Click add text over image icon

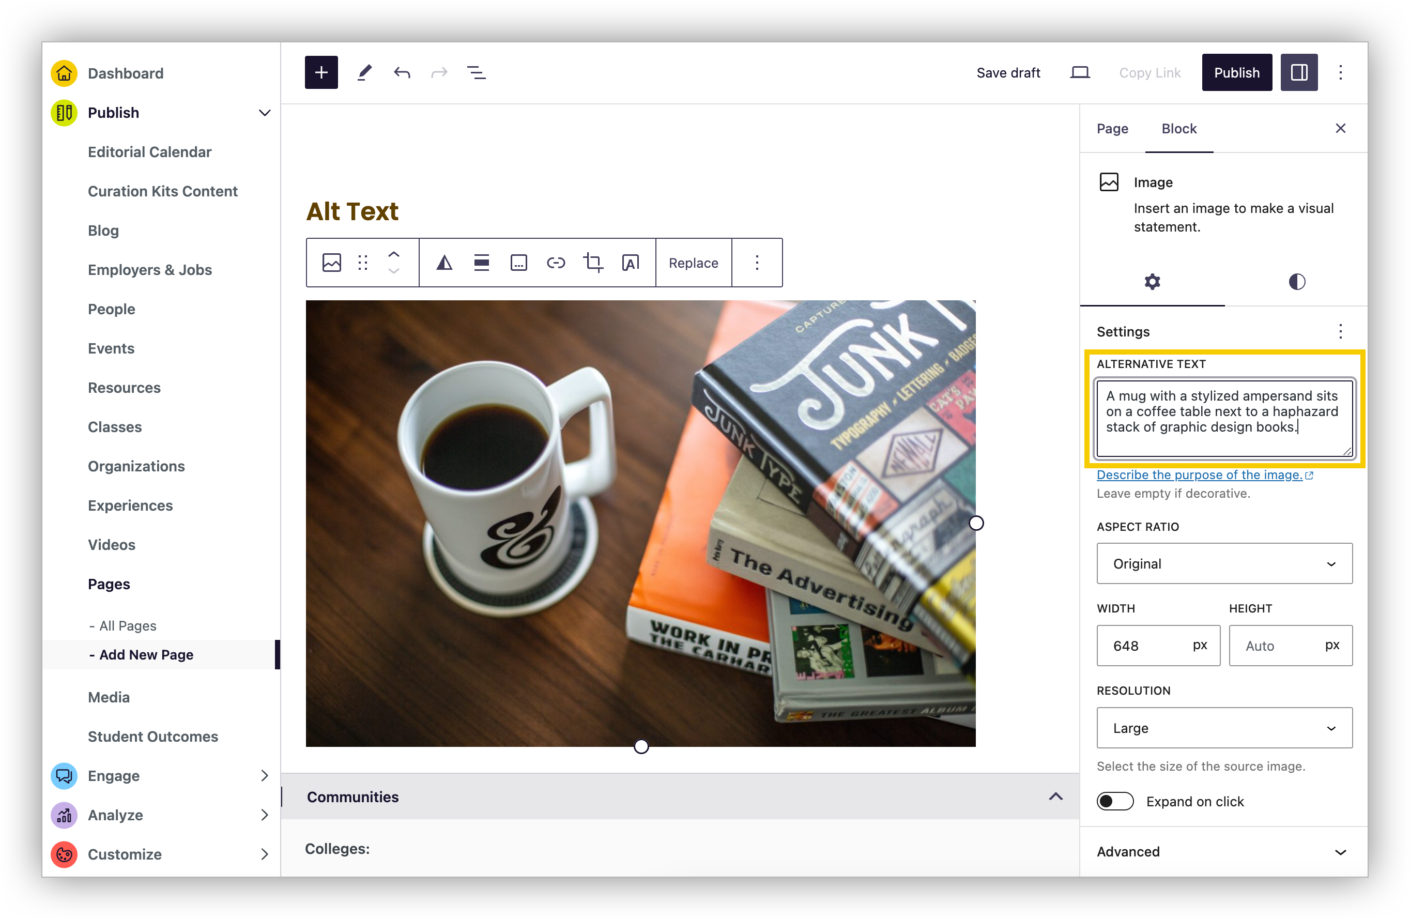point(631,263)
